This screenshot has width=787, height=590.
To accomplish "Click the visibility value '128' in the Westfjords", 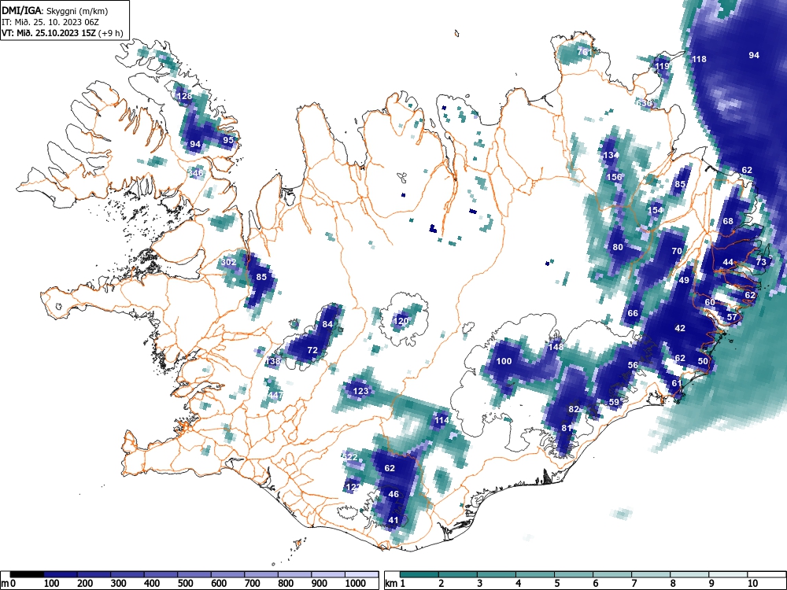I will [x=184, y=96].
